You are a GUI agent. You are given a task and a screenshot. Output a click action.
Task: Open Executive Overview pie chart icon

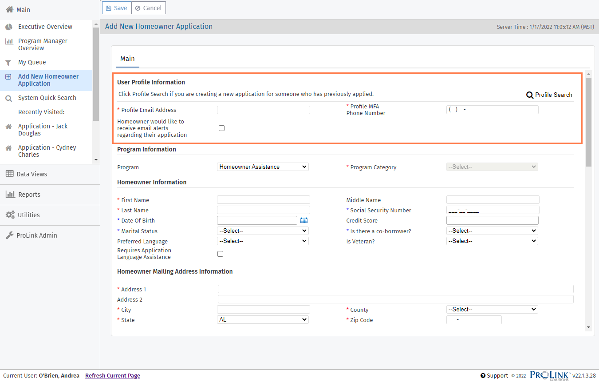pos(8,27)
